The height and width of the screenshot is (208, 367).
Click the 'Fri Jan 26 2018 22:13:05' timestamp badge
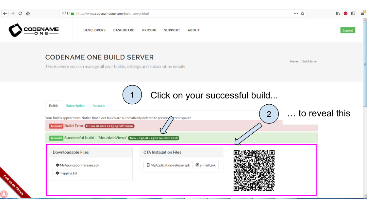(109, 126)
